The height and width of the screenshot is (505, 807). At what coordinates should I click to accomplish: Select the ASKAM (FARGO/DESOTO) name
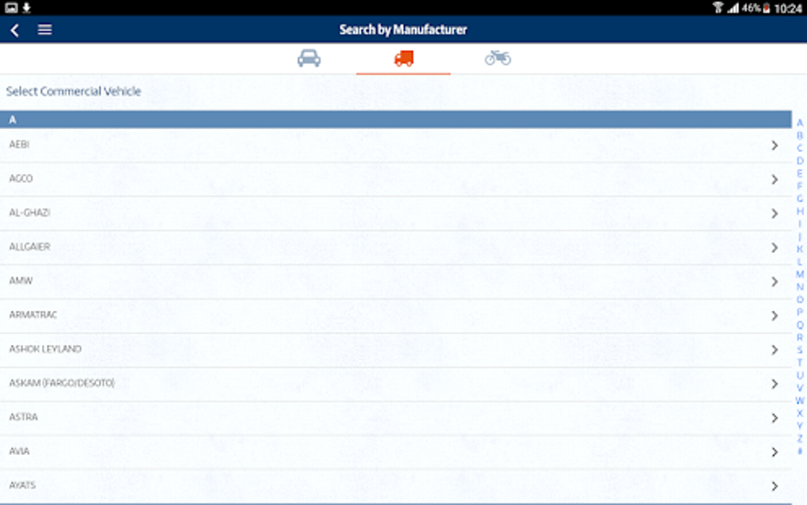pyautogui.click(x=62, y=382)
